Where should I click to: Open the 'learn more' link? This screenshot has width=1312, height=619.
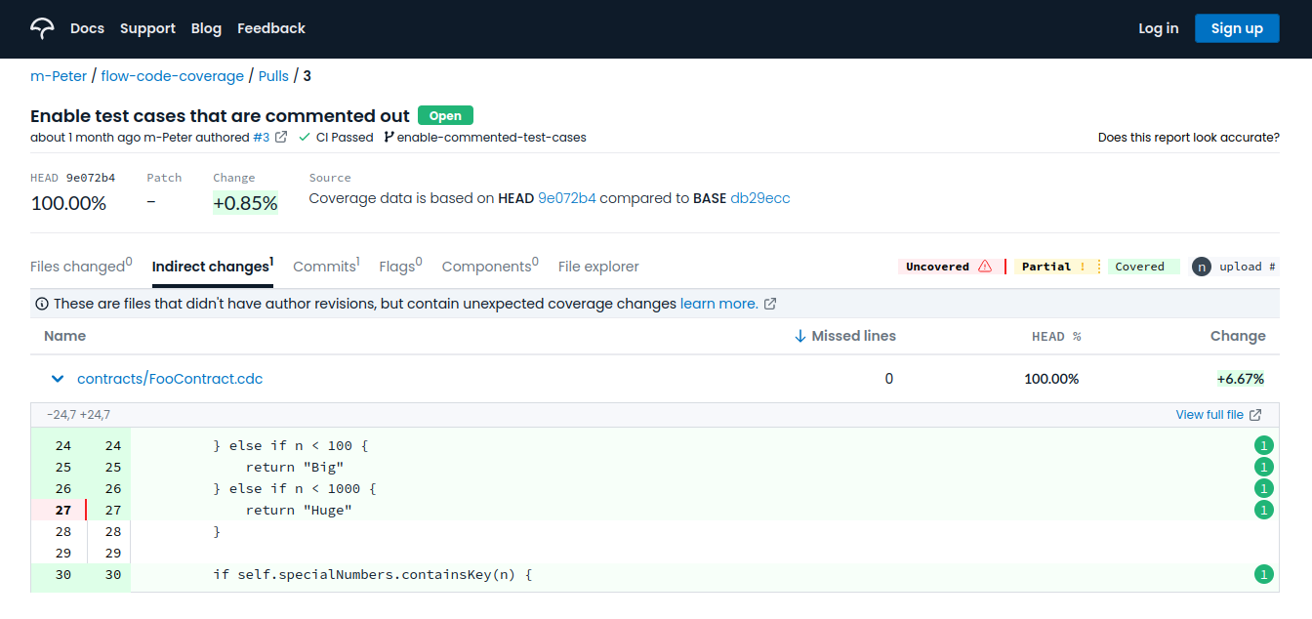tap(720, 303)
